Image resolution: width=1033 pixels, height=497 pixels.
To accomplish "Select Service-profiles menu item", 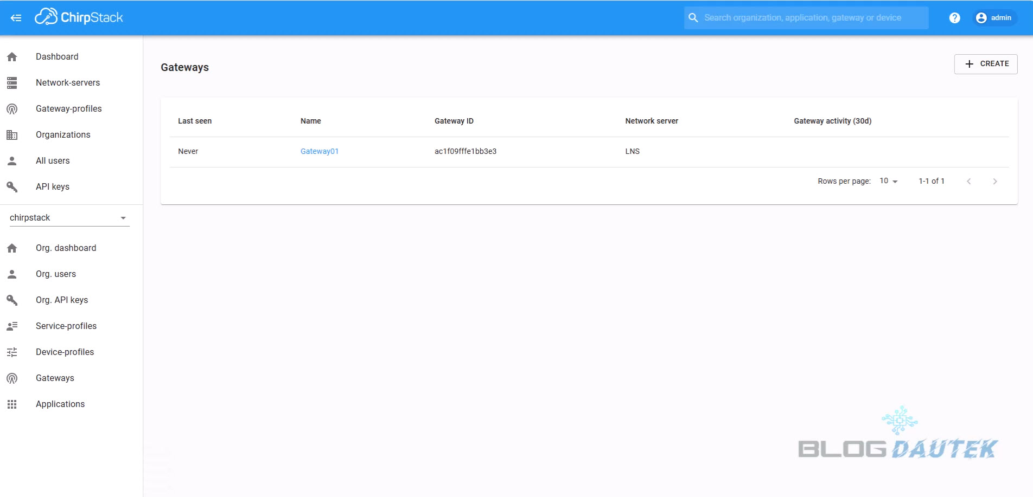I will point(66,326).
